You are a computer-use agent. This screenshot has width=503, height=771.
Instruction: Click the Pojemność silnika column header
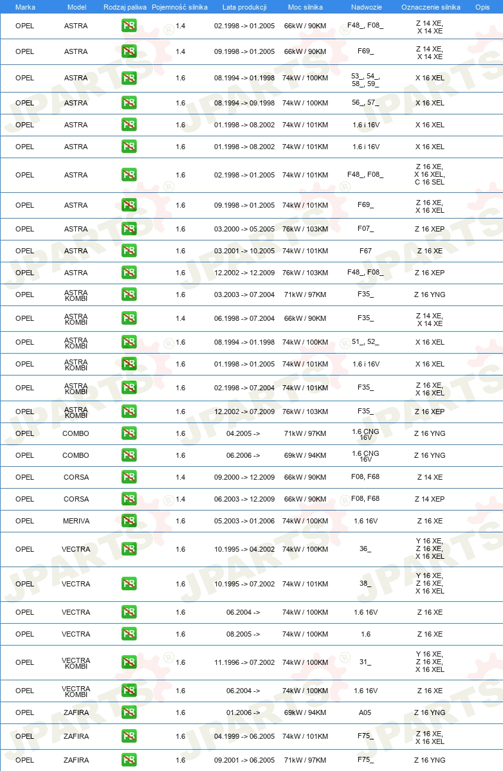[179, 7]
